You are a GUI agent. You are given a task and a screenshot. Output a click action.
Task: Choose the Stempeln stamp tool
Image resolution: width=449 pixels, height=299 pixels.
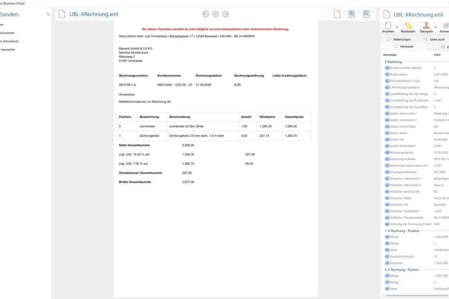tap(426, 27)
